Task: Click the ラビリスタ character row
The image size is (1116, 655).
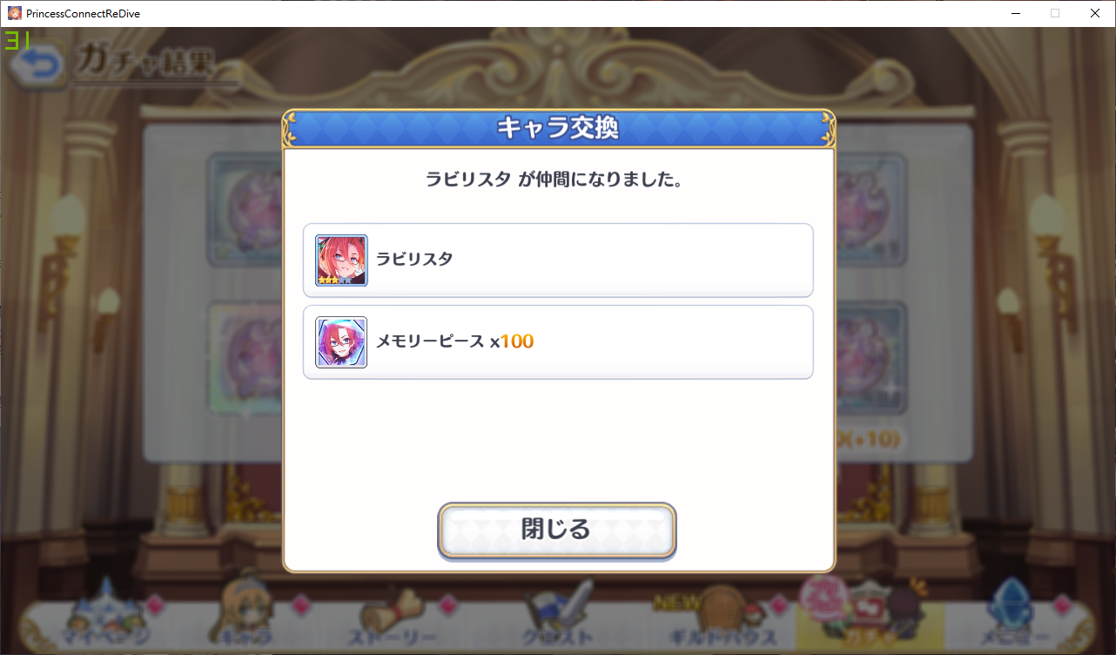Action: [558, 260]
